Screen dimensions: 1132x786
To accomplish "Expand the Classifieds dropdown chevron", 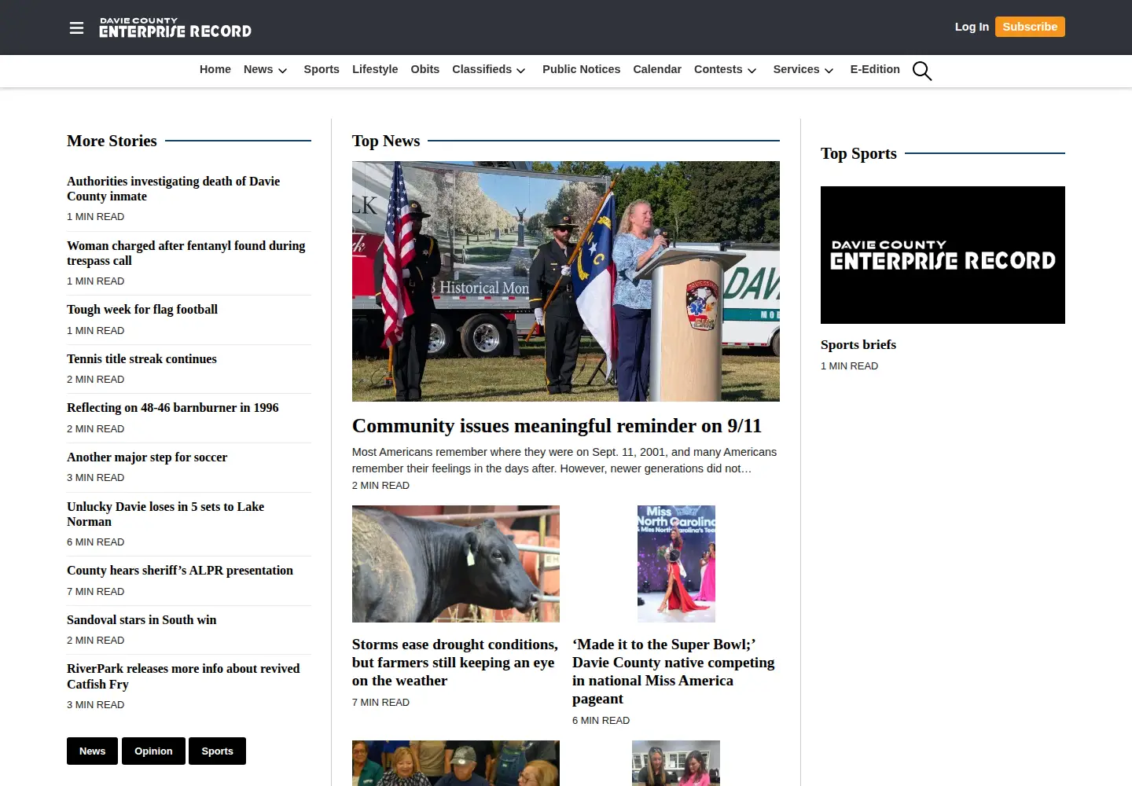I will click(x=520, y=71).
